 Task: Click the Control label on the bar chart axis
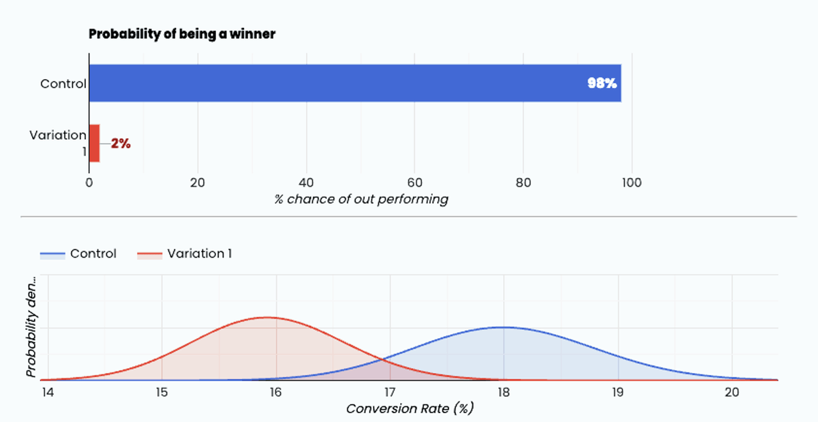tap(63, 84)
